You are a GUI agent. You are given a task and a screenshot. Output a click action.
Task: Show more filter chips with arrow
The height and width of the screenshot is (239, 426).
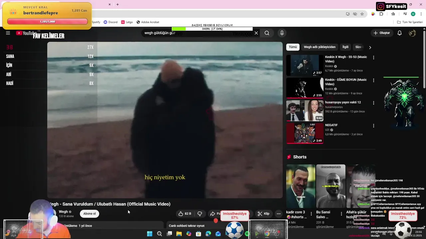(370, 47)
